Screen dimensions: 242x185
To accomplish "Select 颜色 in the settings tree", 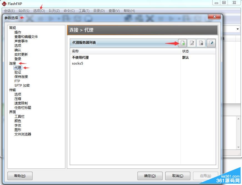I will [x=18, y=121].
